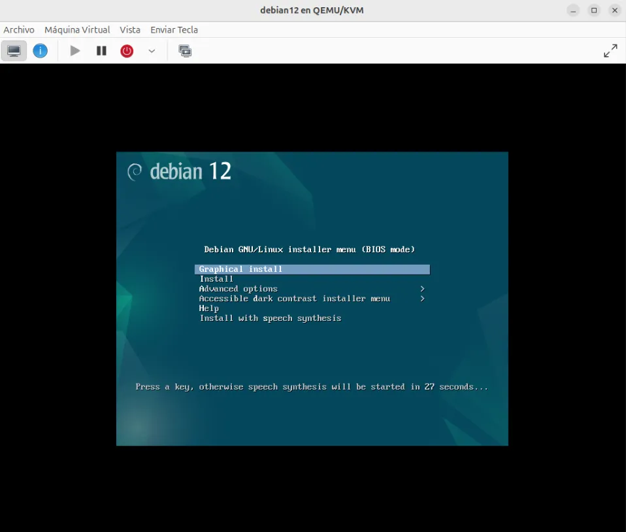Screen dimensions: 626x532
Task: Open the Máquina Virtual menu
Action: (77, 30)
